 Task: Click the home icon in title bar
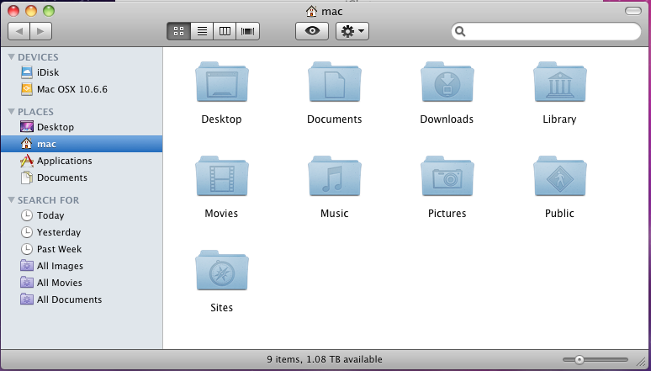pyautogui.click(x=311, y=11)
